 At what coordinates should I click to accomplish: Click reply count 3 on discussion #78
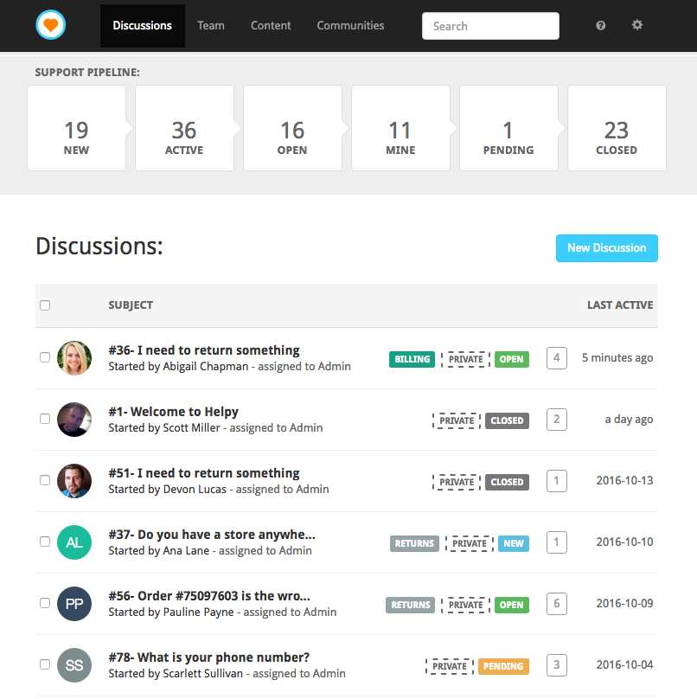[557, 665]
